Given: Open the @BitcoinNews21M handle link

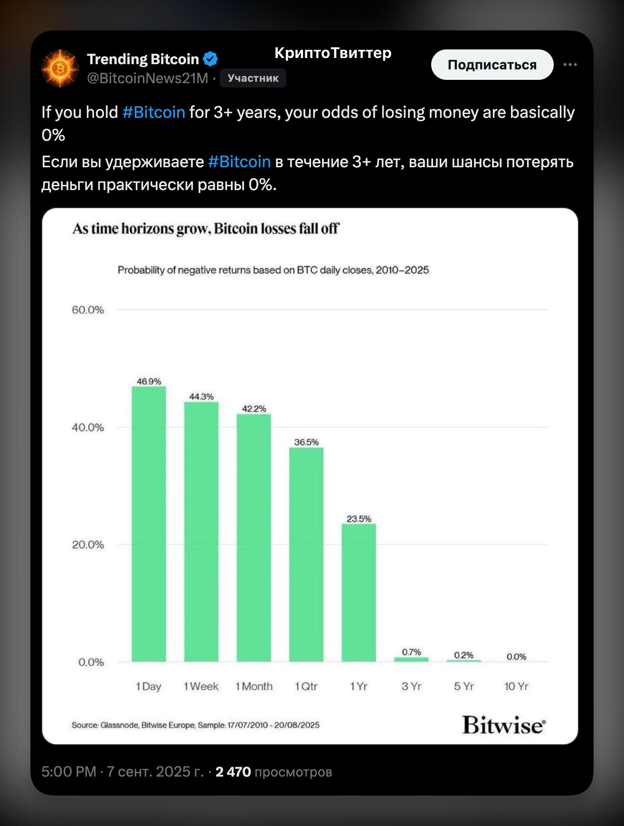Looking at the screenshot, I should point(148,78).
